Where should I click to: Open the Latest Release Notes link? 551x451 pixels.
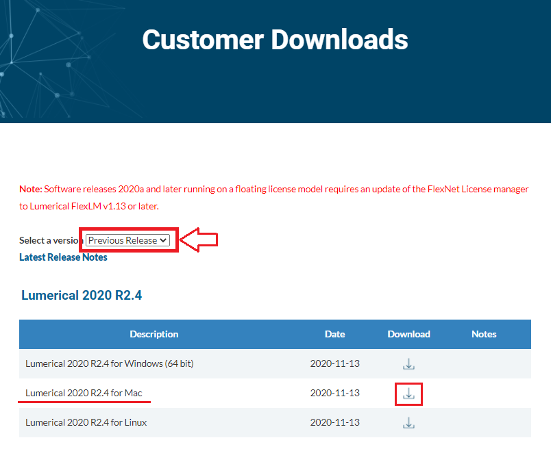point(63,257)
